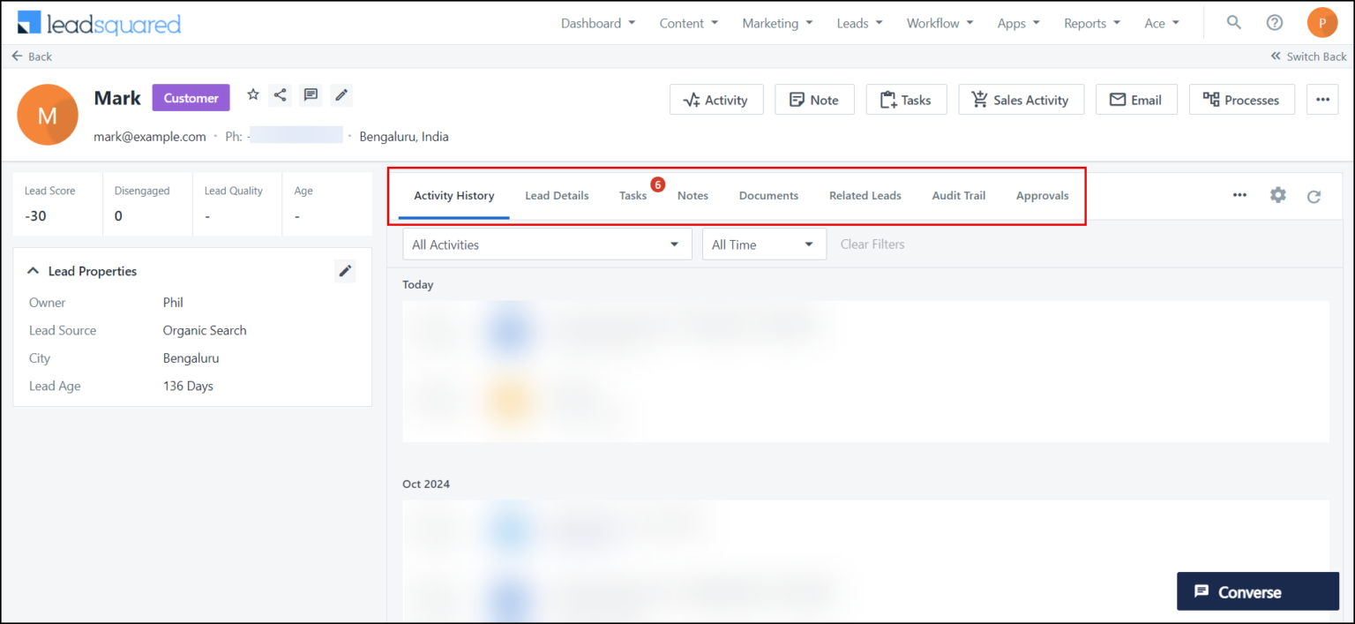Image resolution: width=1355 pixels, height=624 pixels.
Task: Open the ellipsis menu beside the gear
Action: point(1240,195)
